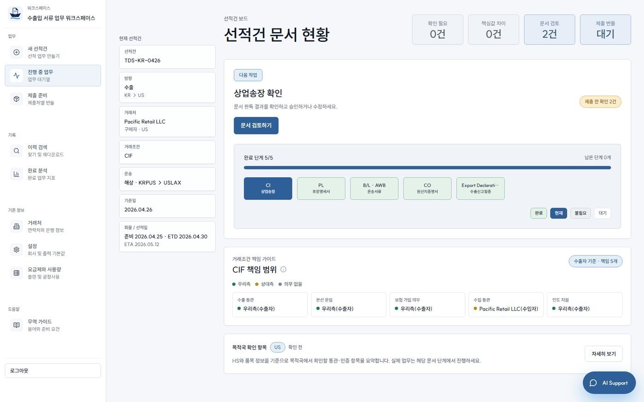The image size is (644, 402).
Task: Click the plus icon beside 새 선적건
Action: (x=17, y=52)
